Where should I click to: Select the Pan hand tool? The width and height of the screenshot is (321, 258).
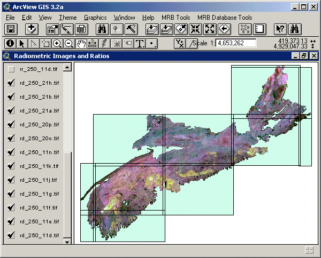pyautogui.click(x=81, y=43)
